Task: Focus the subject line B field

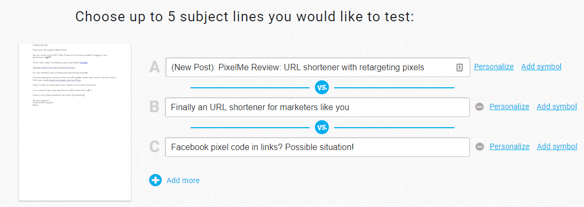Action: (317, 107)
